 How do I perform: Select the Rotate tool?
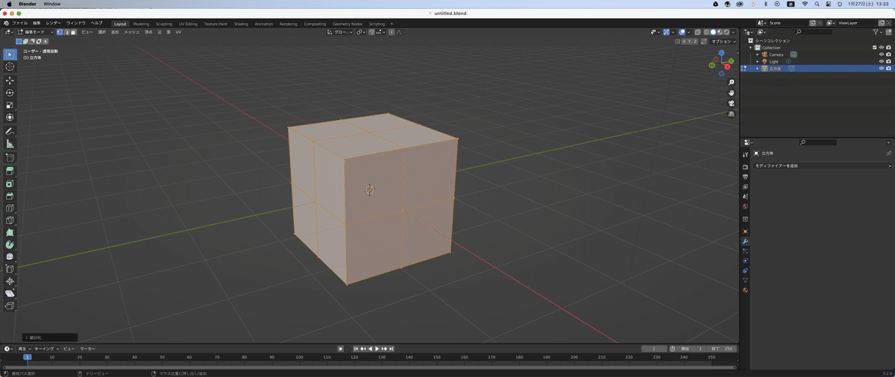coord(10,93)
